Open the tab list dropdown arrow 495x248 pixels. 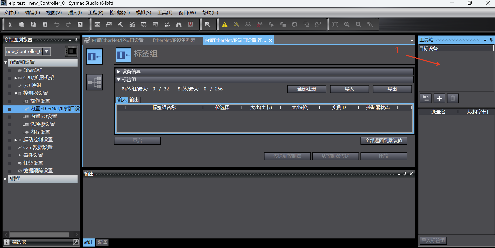tap(412, 41)
